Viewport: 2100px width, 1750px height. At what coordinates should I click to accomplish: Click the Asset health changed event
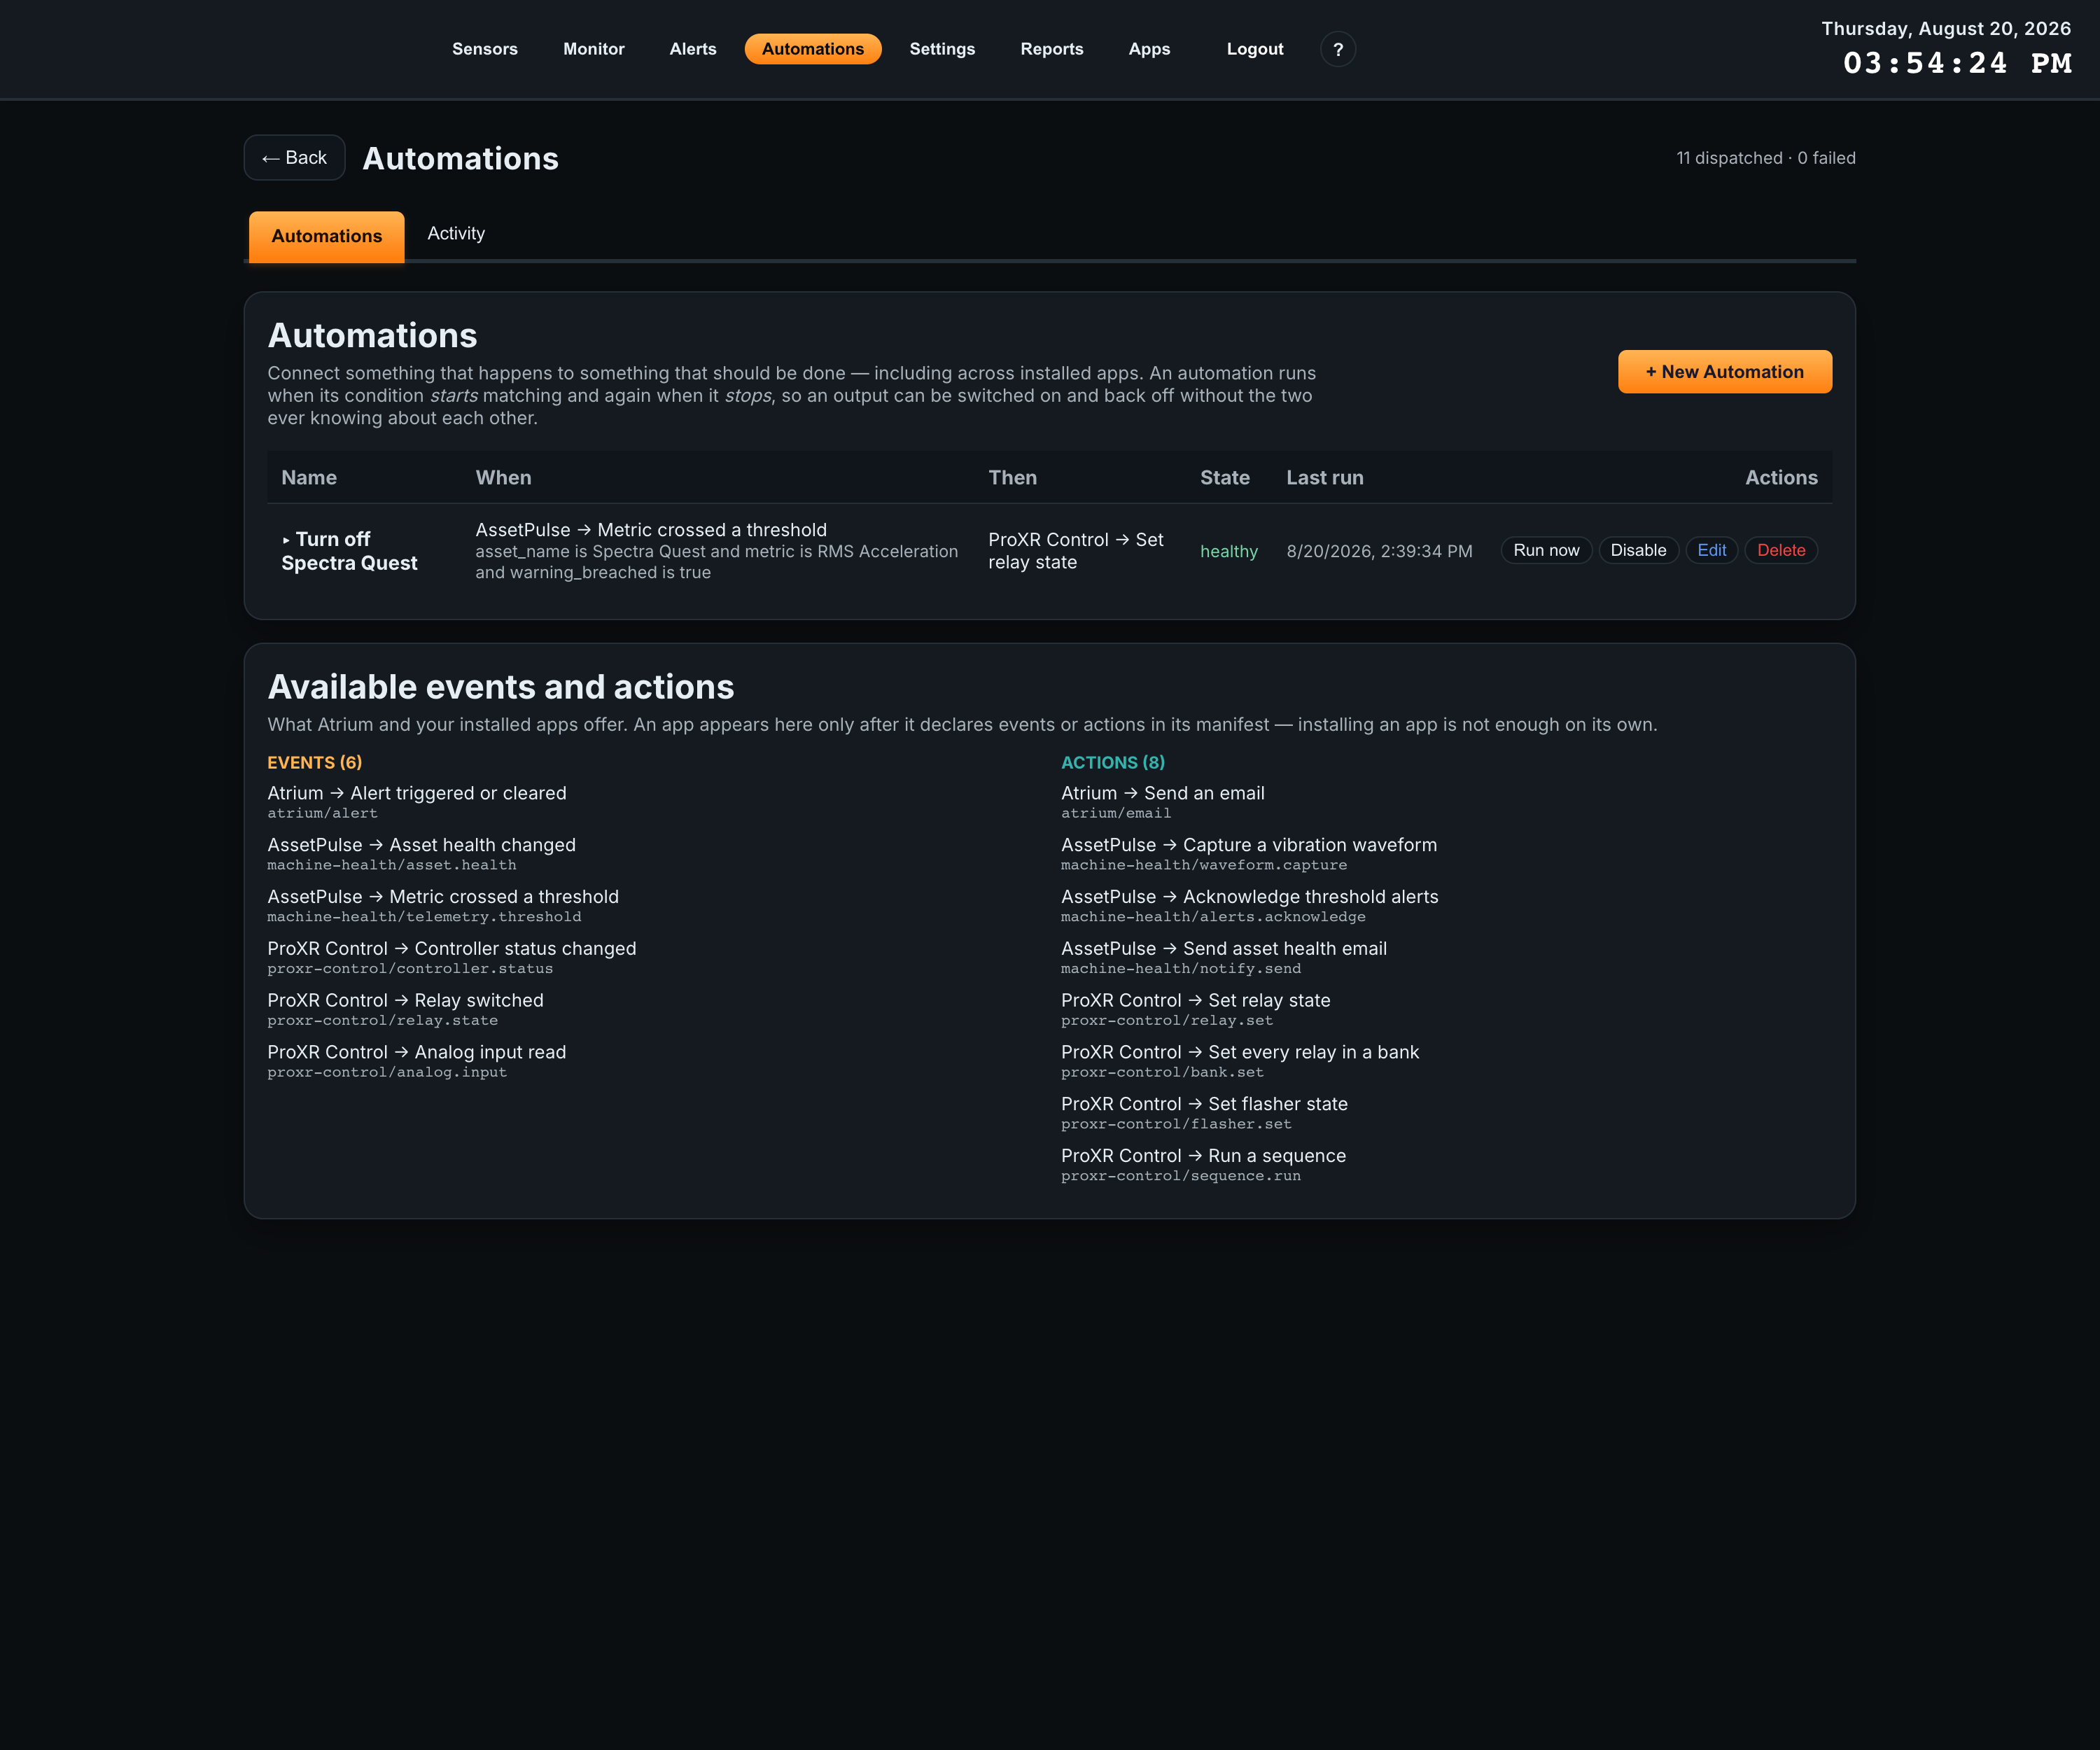click(421, 845)
